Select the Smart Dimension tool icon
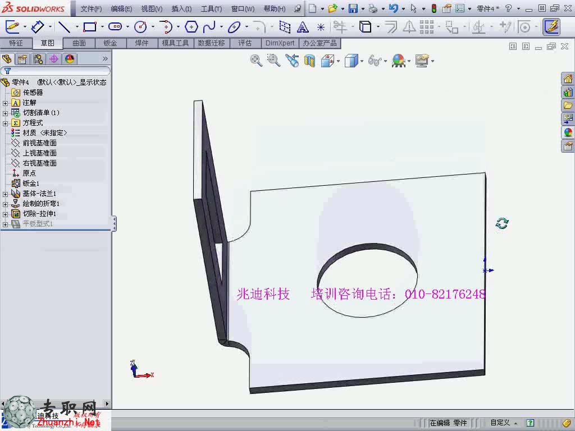The image size is (575, 431). (x=38, y=27)
